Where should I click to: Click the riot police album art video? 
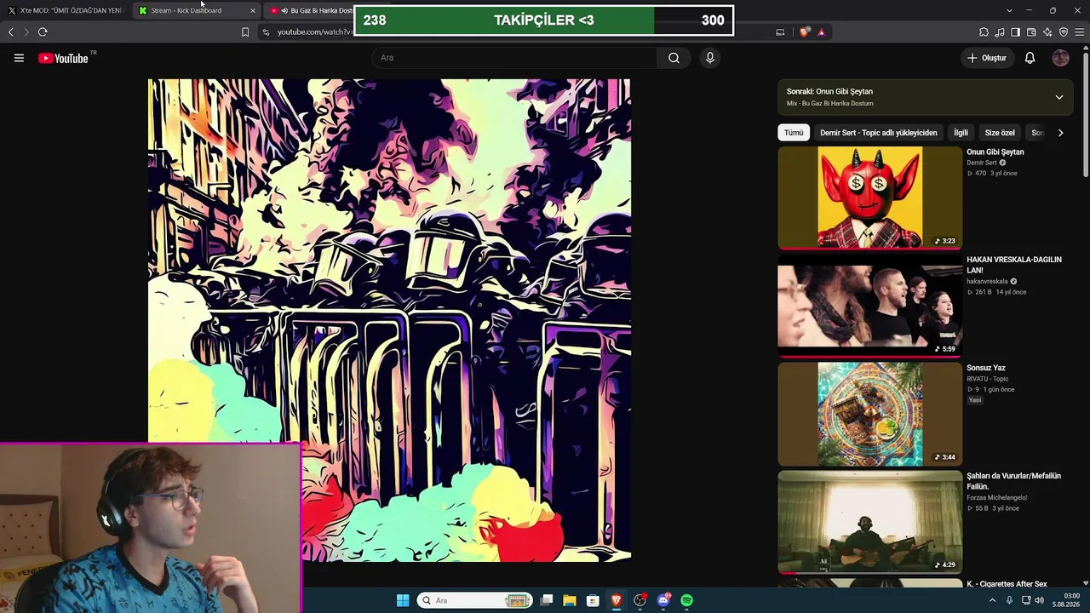389,320
